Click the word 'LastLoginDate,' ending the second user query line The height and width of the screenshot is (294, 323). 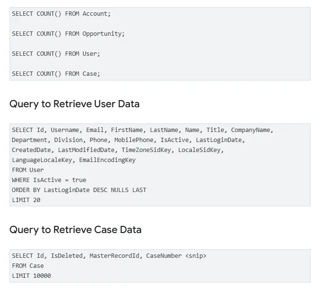pos(220,140)
